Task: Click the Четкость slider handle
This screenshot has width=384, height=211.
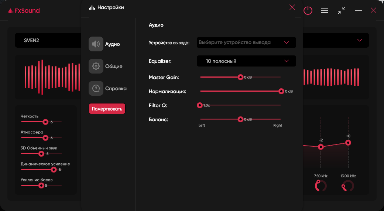Action: [x=45, y=122]
